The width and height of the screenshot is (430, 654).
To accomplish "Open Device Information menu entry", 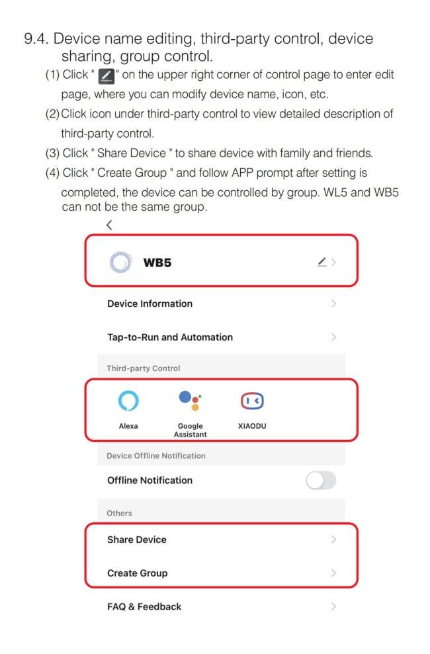I will tap(222, 303).
